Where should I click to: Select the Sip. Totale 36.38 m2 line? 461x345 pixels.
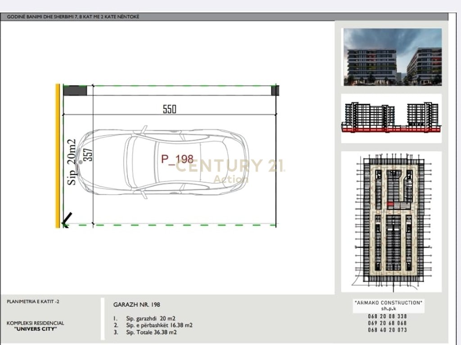pyautogui.click(x=151, y=332)
